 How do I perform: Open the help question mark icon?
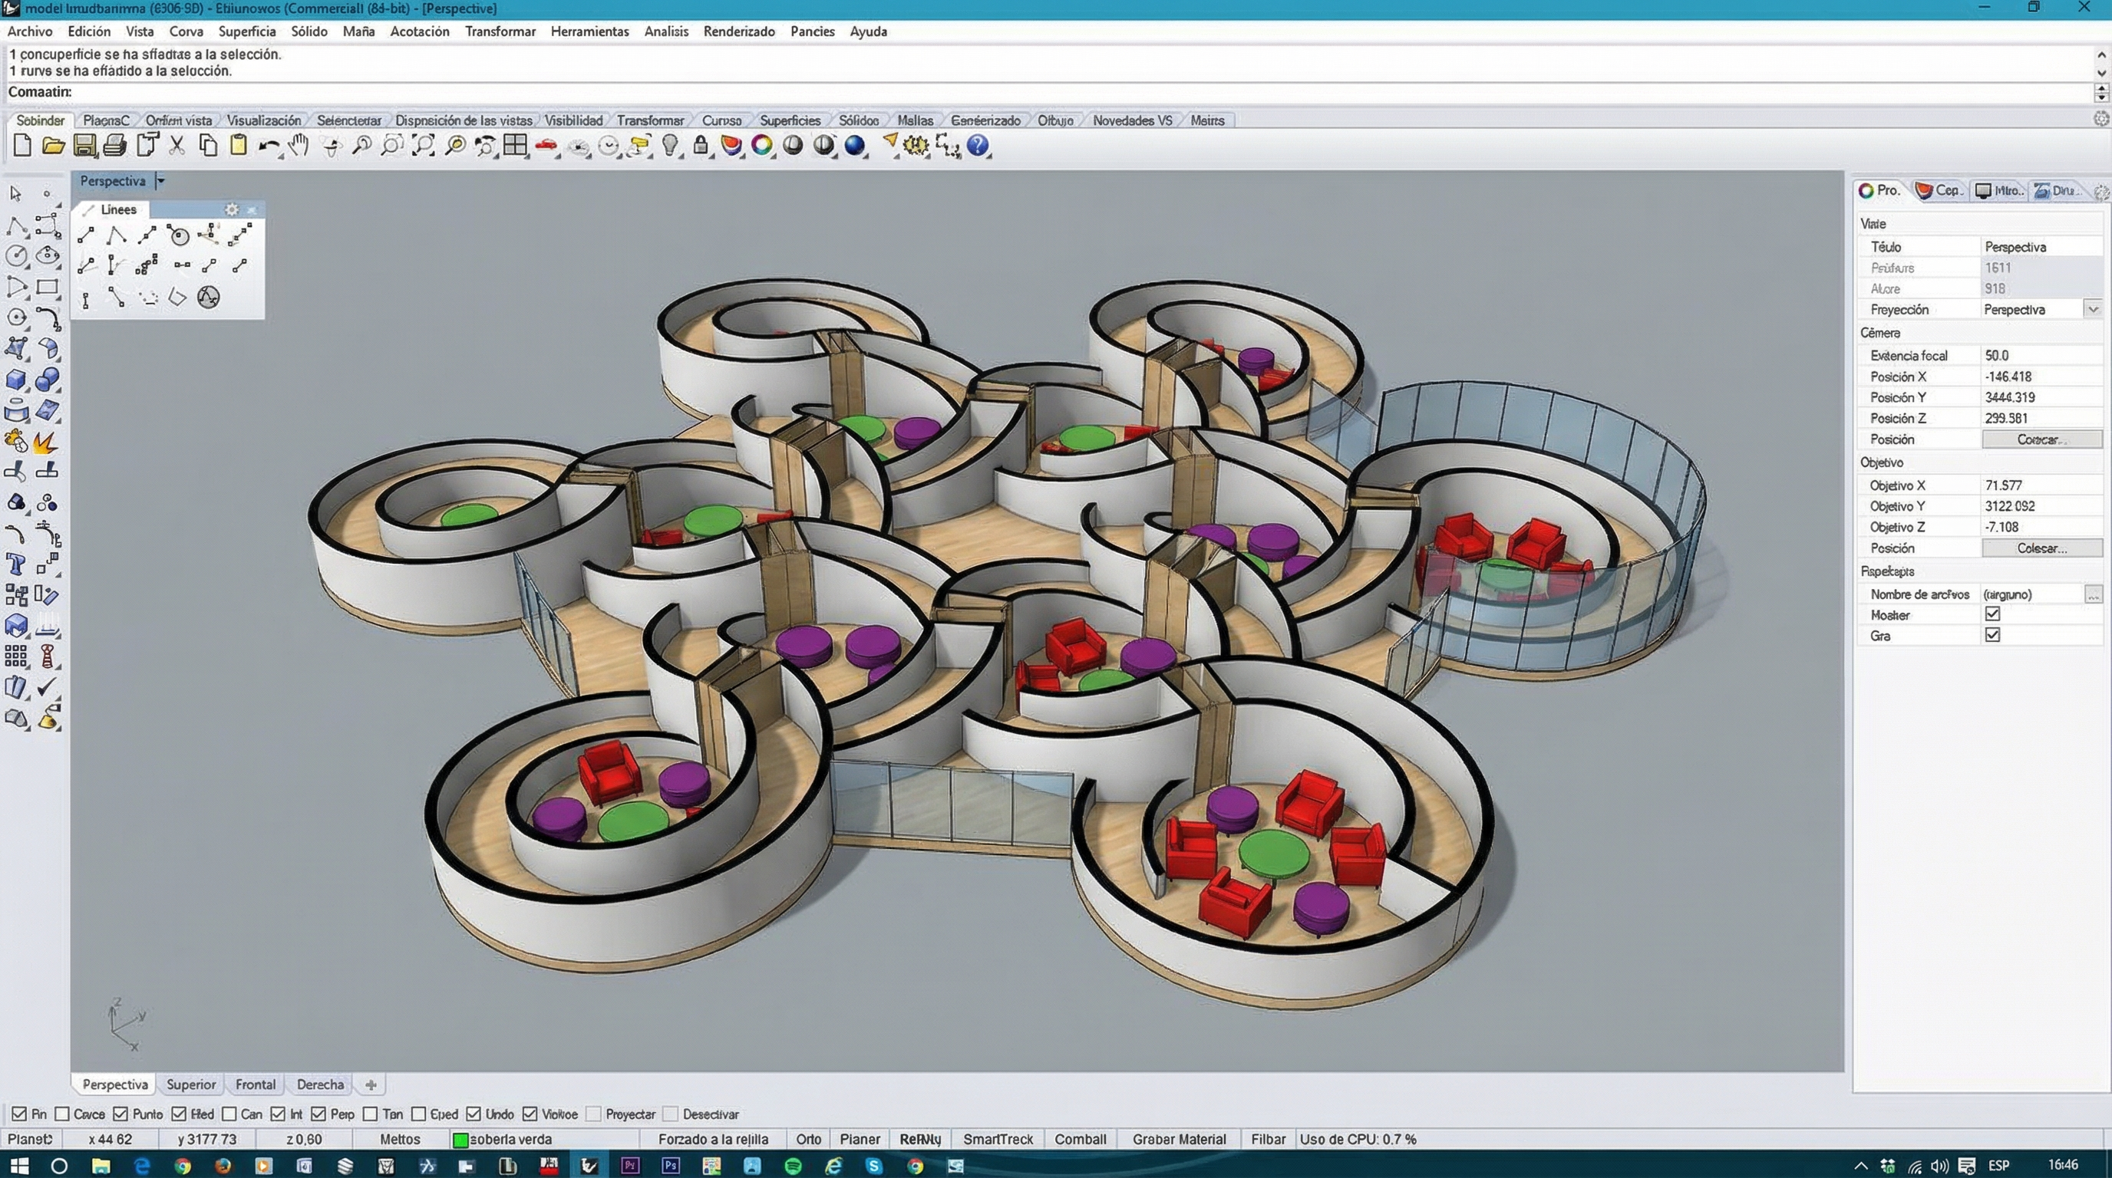(x=977, y=146)
